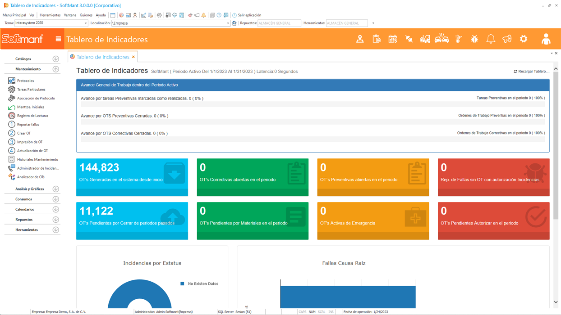Screen dimensions: 561x315
Task: Open the megaphone announcements icon
Action: (507, 39)
